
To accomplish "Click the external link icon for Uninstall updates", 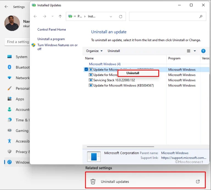I will point(198,181).
